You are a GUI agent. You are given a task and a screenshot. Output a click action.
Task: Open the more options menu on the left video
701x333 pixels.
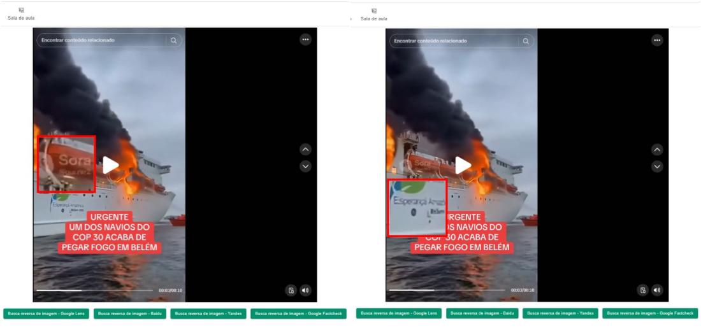(305, 39)
